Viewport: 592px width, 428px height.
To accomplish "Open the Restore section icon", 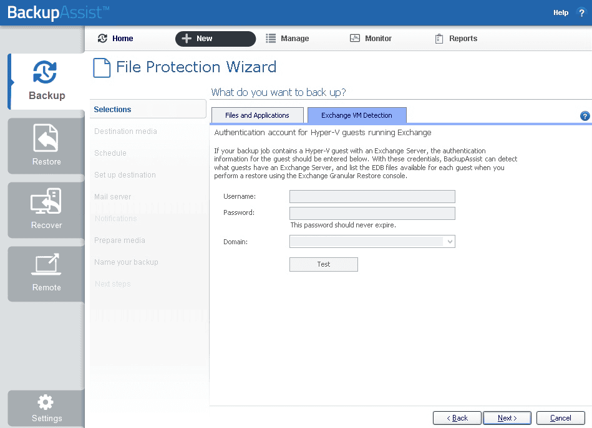I will (46, 138).
